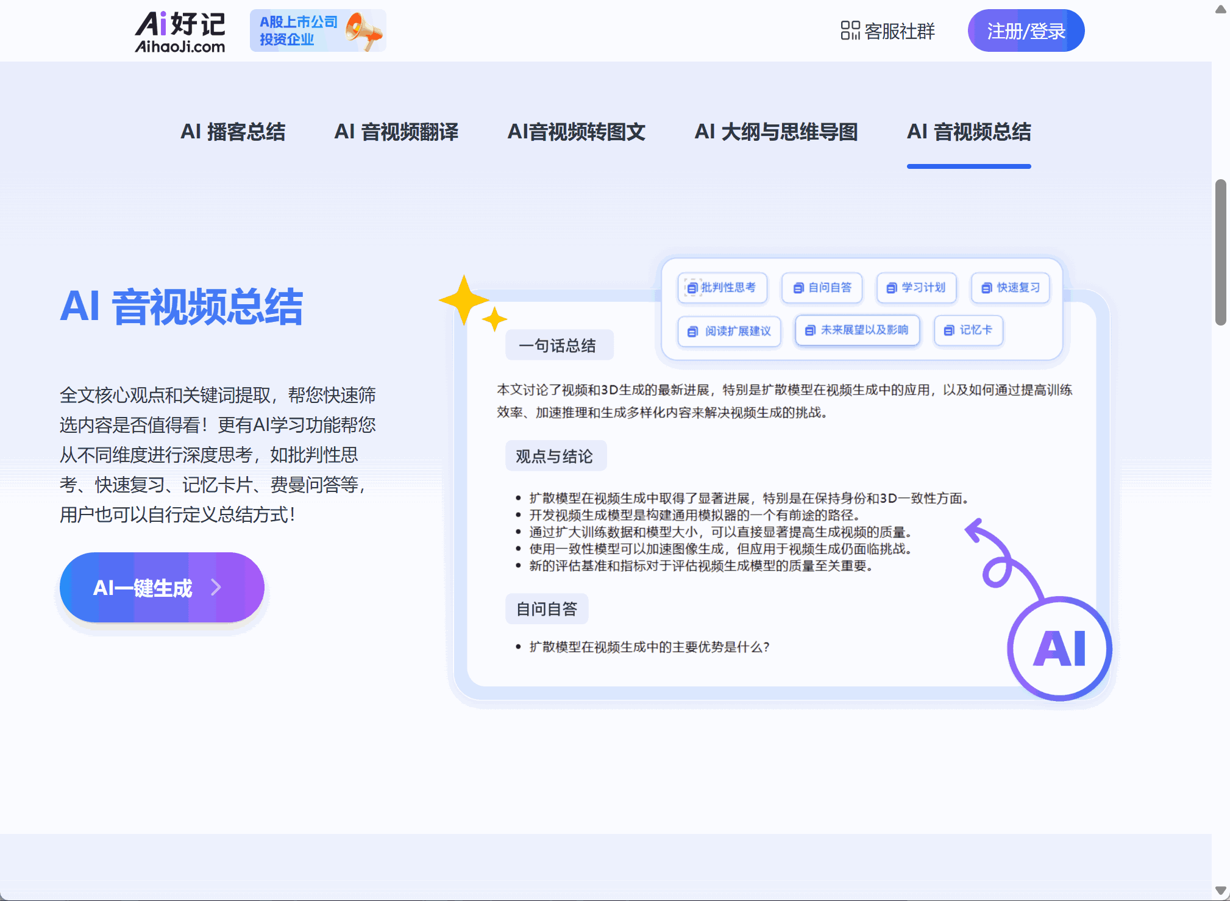Select the 快速复习 chip icon
Viewport: 1230px width, 901px height.
point(986,287)
